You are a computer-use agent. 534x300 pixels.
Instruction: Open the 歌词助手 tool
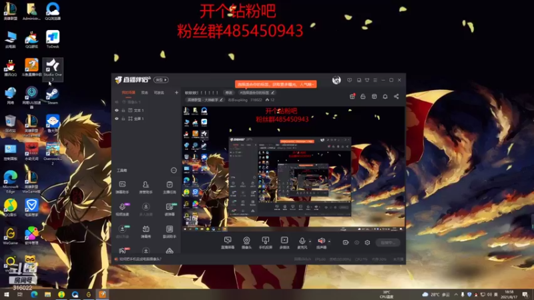(170, 231)
